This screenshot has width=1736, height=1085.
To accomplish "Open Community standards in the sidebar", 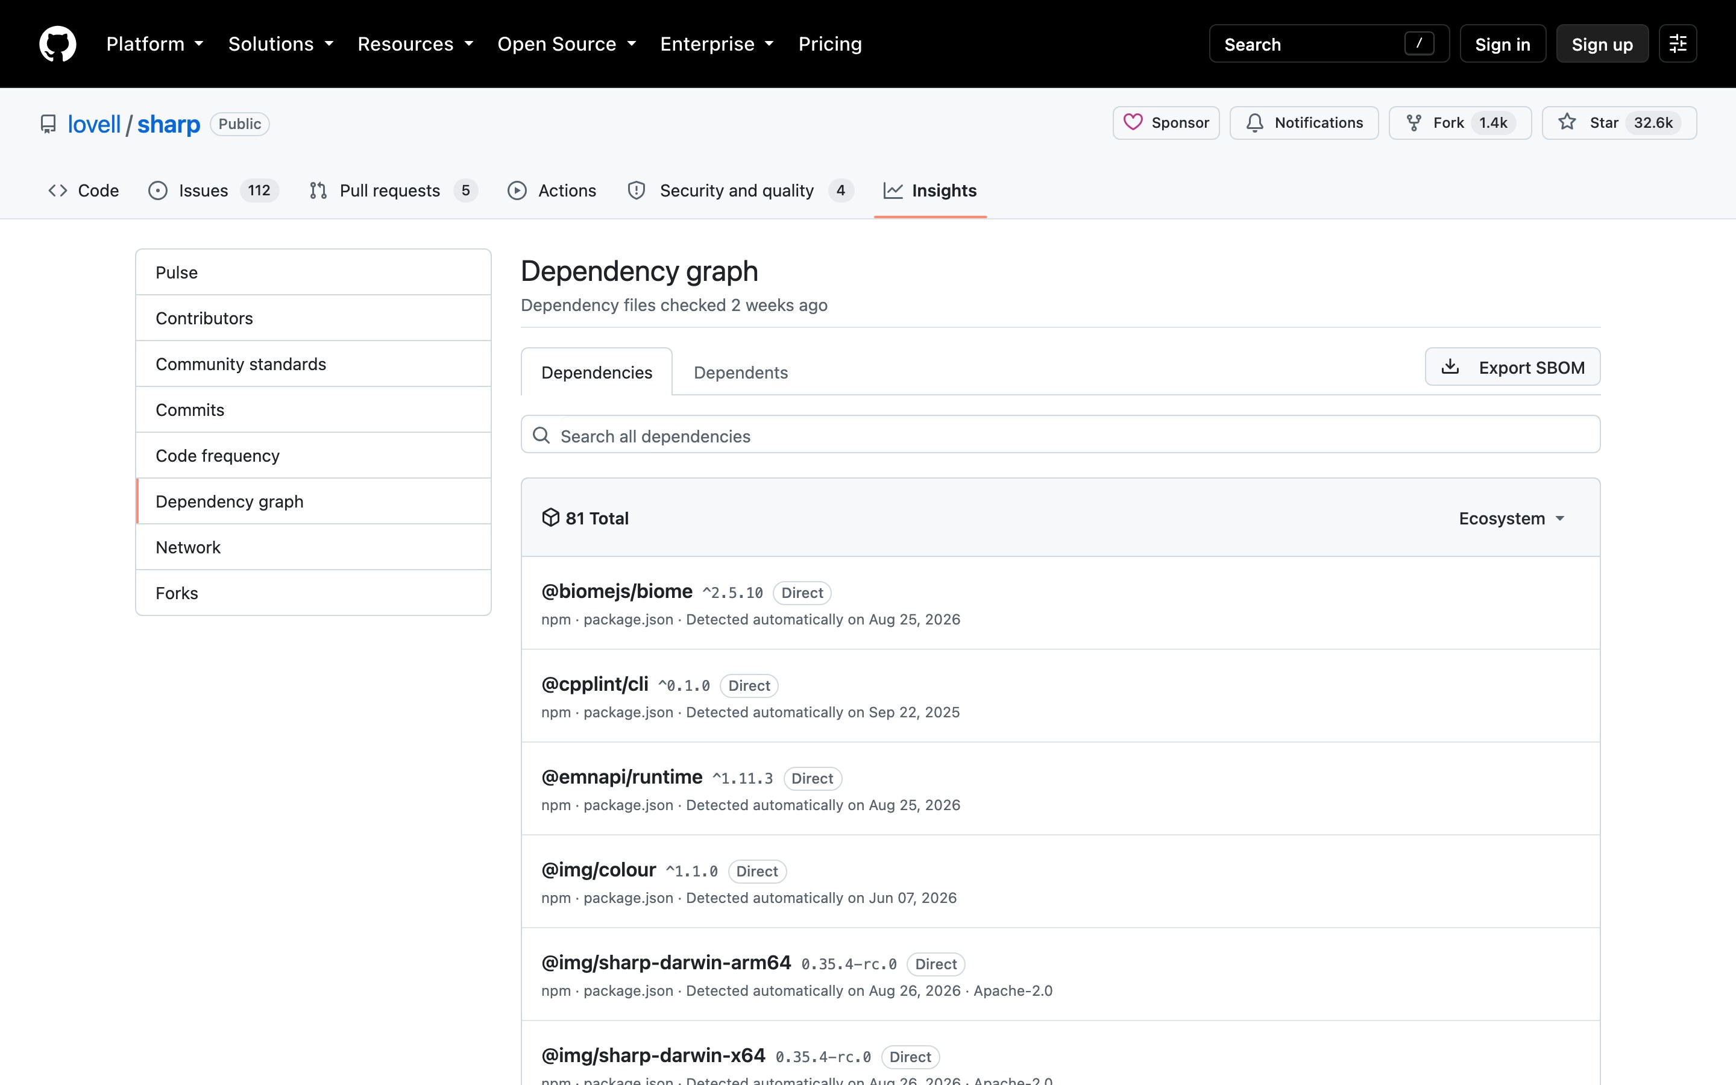I will tap(313, 364).
